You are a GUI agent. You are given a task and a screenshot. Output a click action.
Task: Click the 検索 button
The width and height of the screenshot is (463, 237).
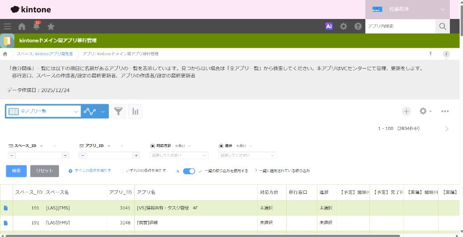(x=16, y=171)
